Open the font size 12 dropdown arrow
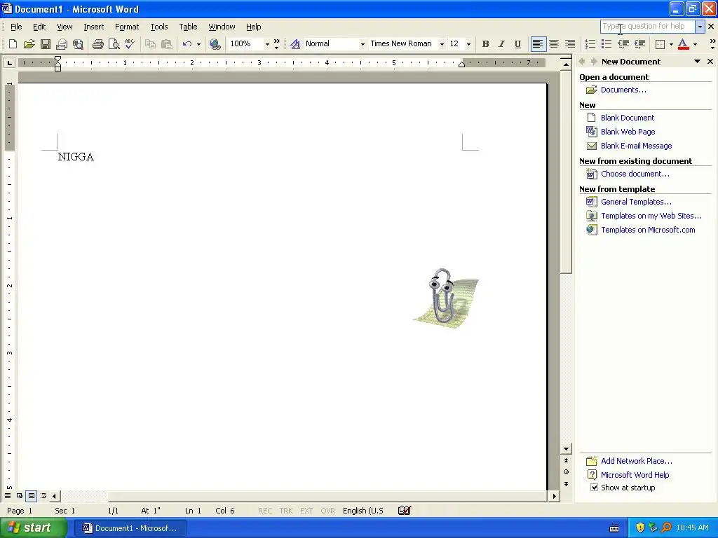 tap(468, 44)
